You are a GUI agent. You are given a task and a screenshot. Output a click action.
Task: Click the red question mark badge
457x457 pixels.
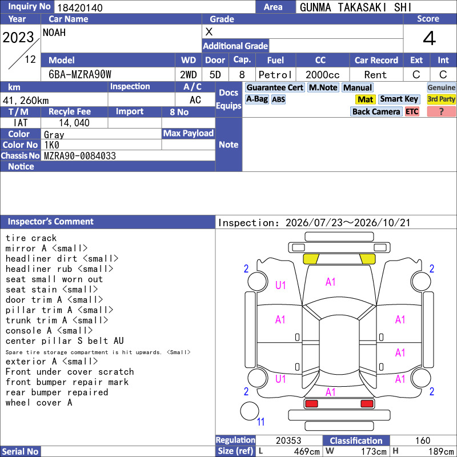coord(441,111)
